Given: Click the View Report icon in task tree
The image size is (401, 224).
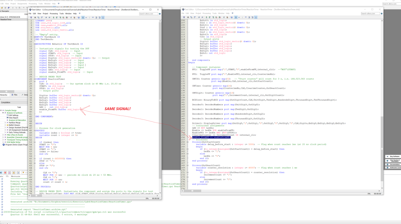Looking at the screenshot, I should 7,118.
